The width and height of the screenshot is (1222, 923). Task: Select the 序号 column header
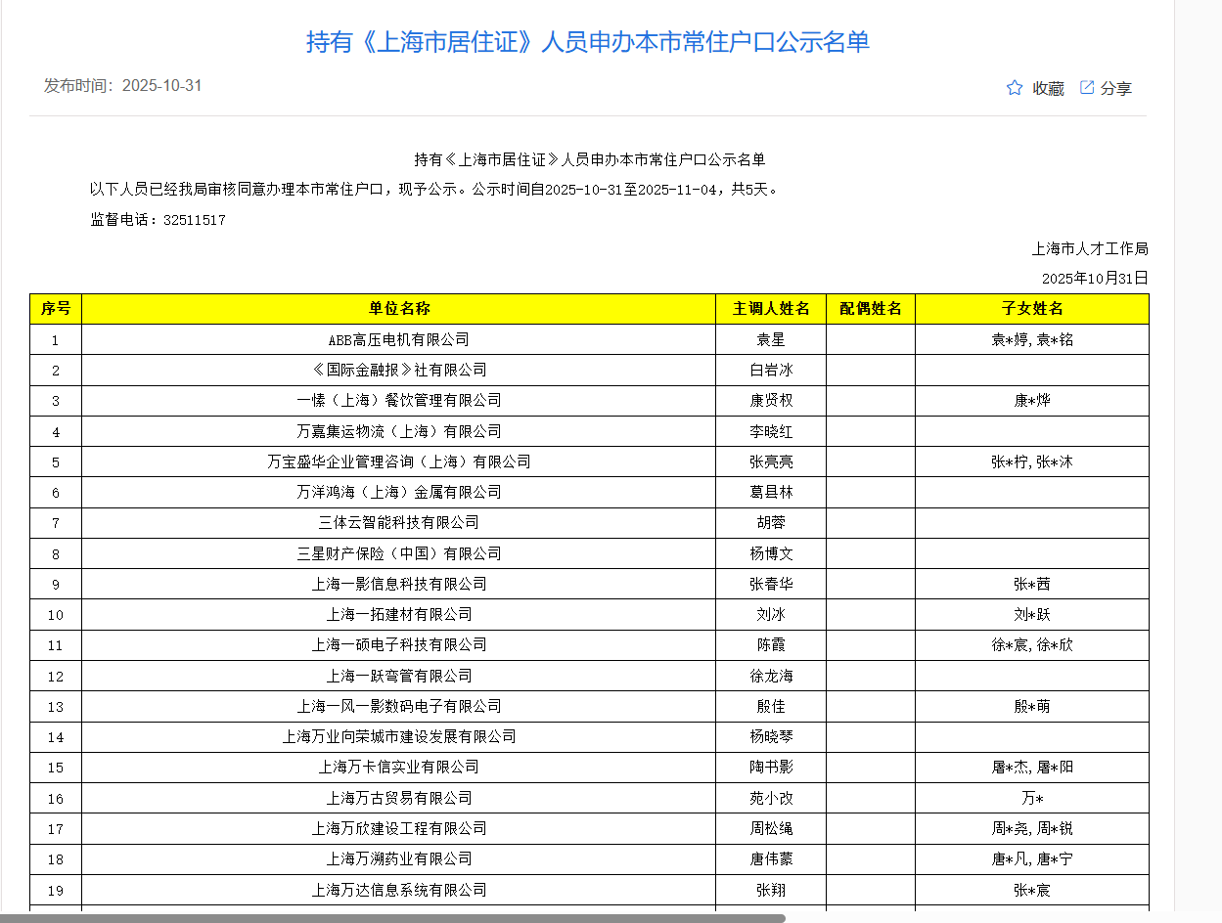click(x=56, y=309)
